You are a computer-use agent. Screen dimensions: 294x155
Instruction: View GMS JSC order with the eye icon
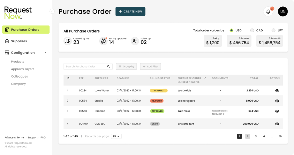coord(277,124)
